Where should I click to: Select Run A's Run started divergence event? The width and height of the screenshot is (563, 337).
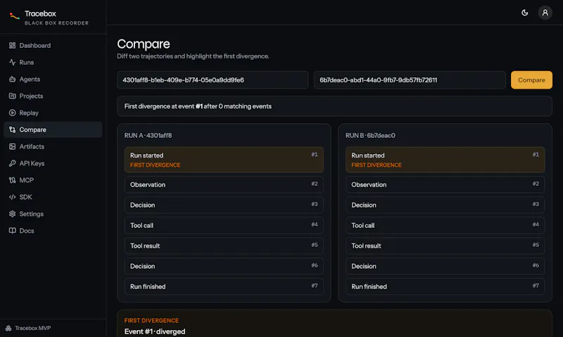[x=224, y=160]
